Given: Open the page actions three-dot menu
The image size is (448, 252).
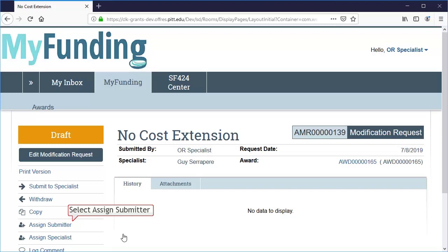Looking at the screenshot, I should (x=333, y=19).
